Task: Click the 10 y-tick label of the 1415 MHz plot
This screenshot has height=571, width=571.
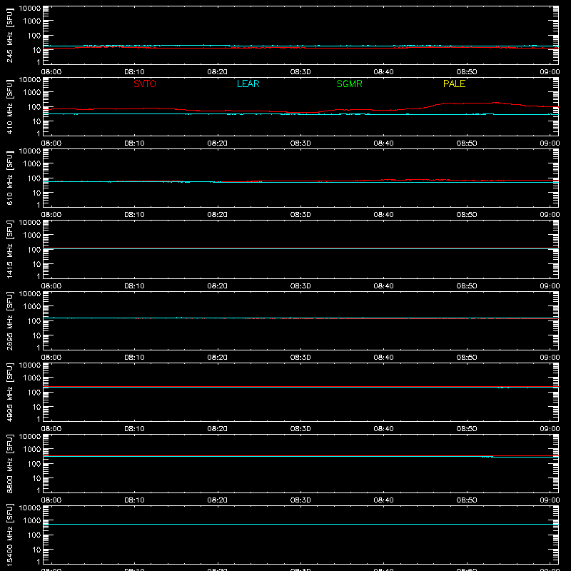Action: point(36,264)
